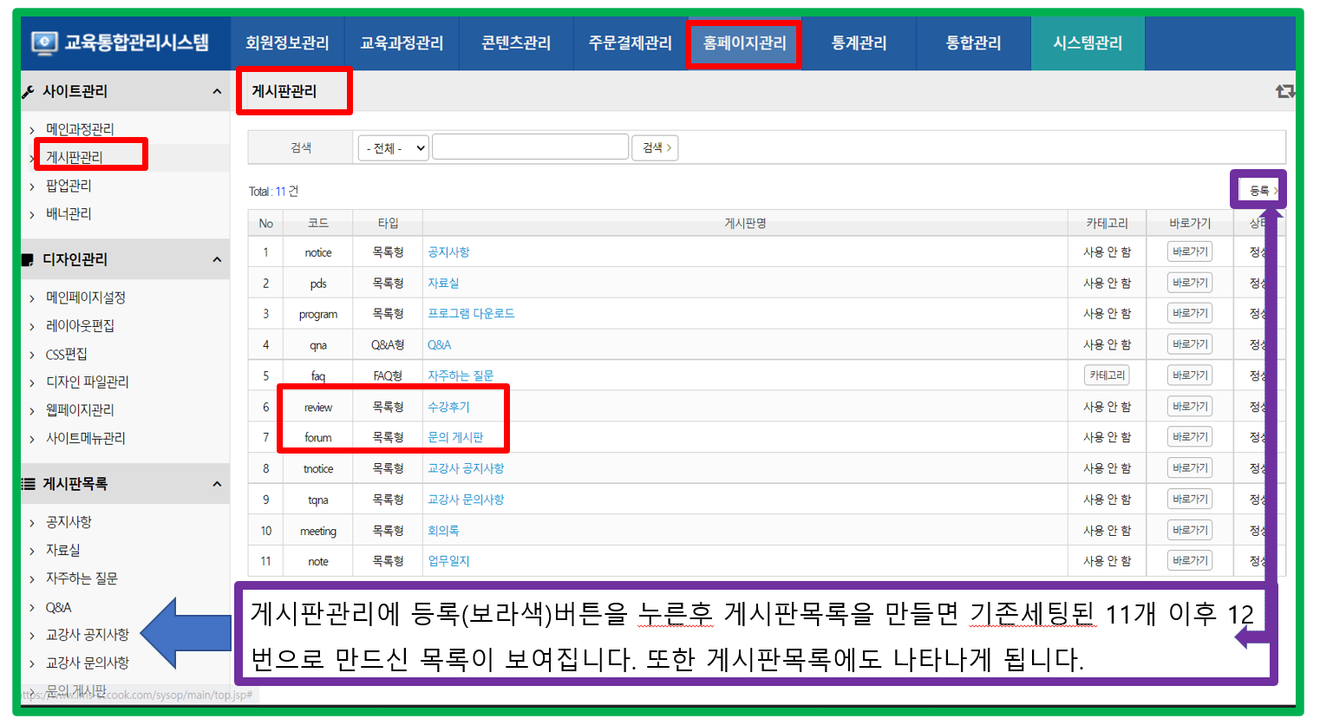This screenshot has height=725, width=1320.
Task: Switch to the 시스템관리 top menu
Action: pos(1088,42)
